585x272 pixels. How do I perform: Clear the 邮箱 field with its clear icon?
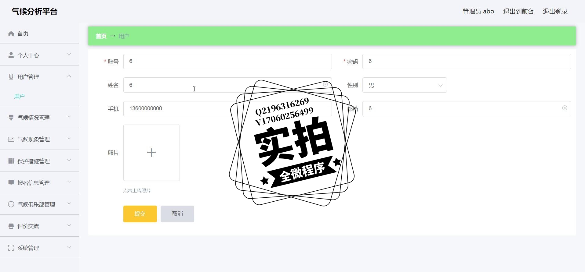click(565, 108)
